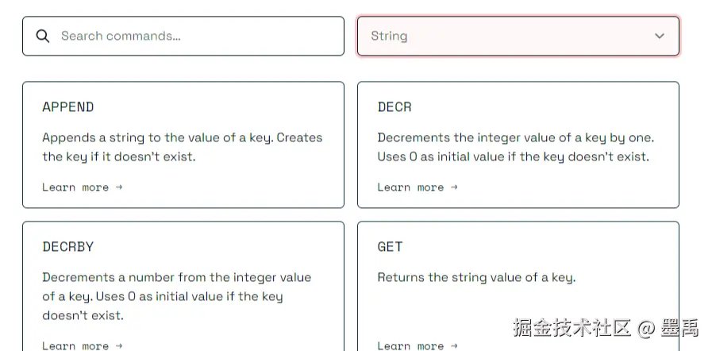The image size is (712, 351).
Task: Open the String category dropdown
Action: tap(508, 37)
